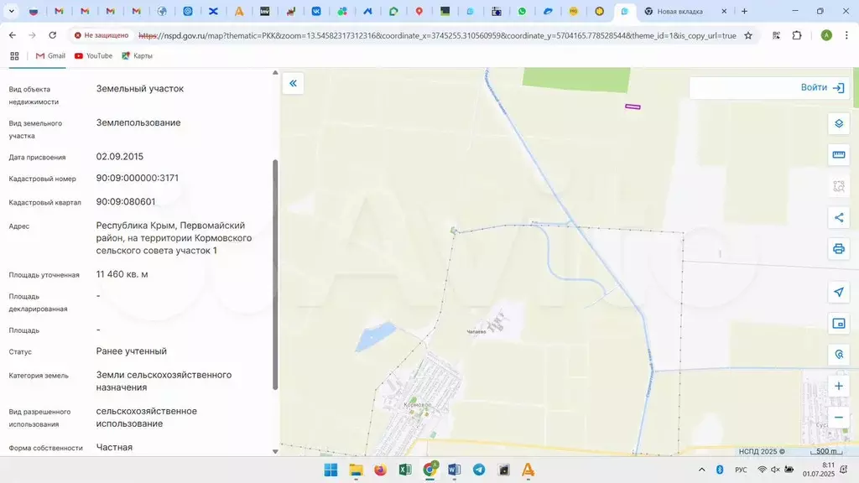Click the locate object target icon
The width and height of the screenshot is (859, 483).
pos(839,355)
